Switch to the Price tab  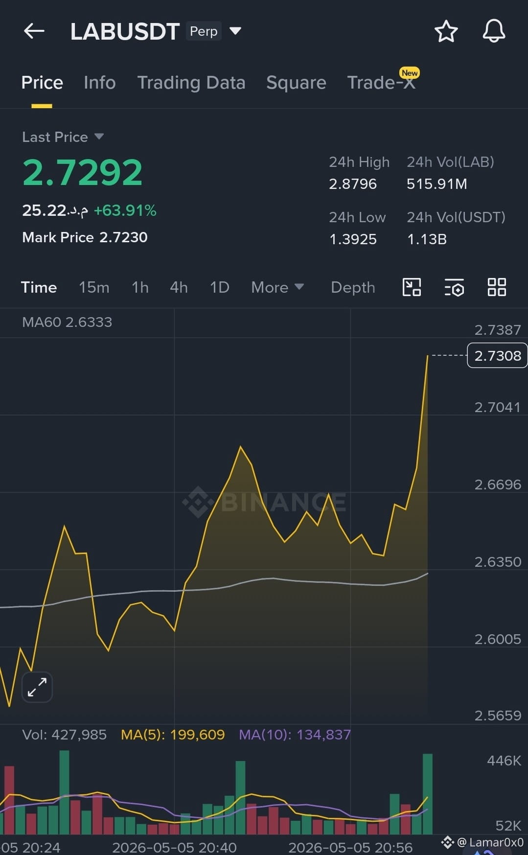coord(42,83)
